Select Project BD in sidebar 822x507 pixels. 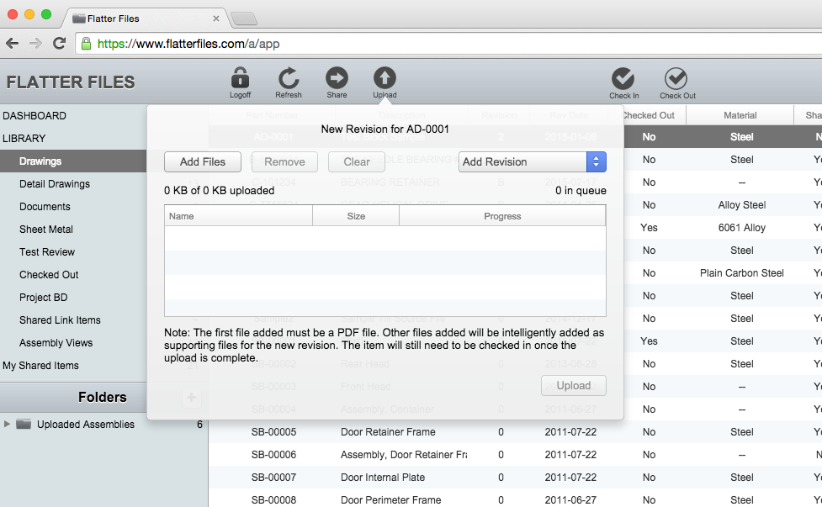44,297
